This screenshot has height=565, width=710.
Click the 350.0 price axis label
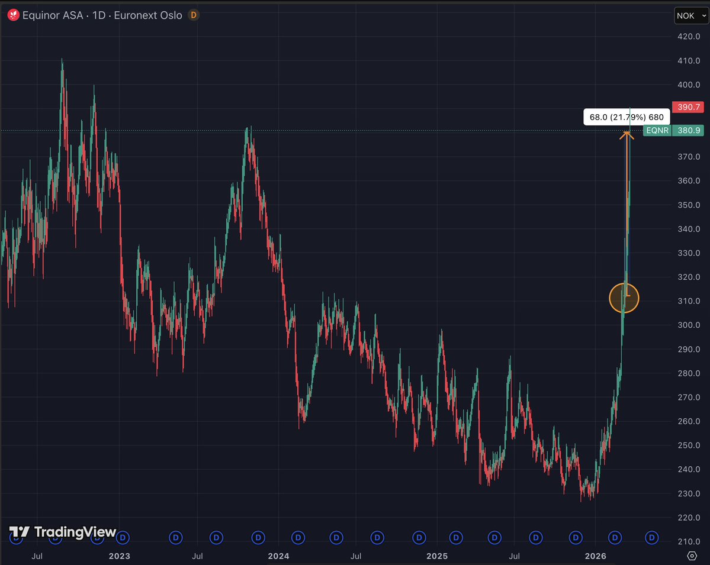[689, 205]
